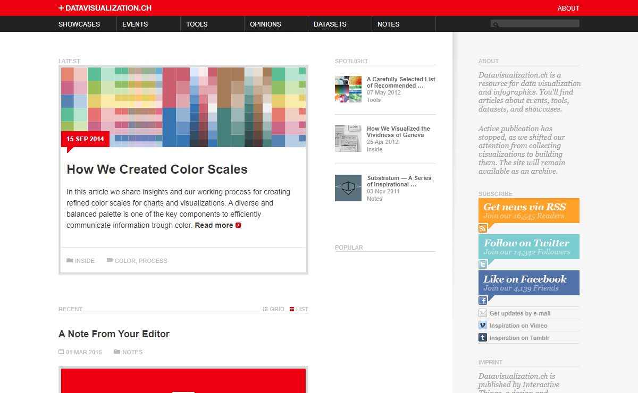Click the Substratum spotlight thumbnail
Image resolution: width=638 pixels, height=393 pixels.
point(348,188)
